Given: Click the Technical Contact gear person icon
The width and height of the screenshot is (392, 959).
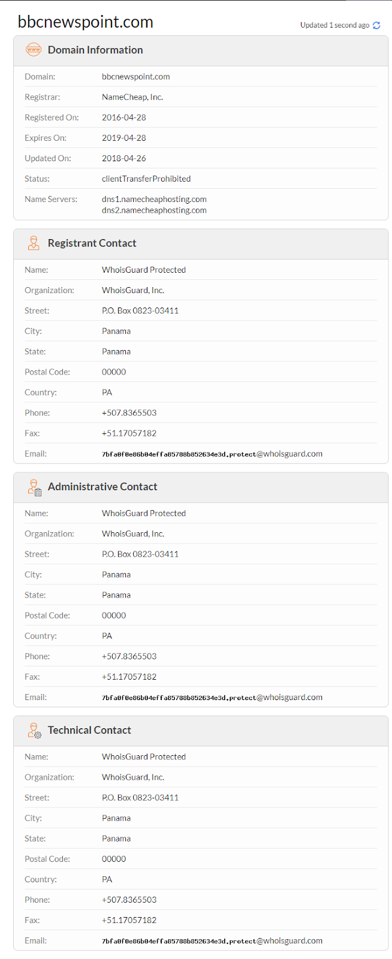Looking at the screenshot, I should (x=34, y=730).
